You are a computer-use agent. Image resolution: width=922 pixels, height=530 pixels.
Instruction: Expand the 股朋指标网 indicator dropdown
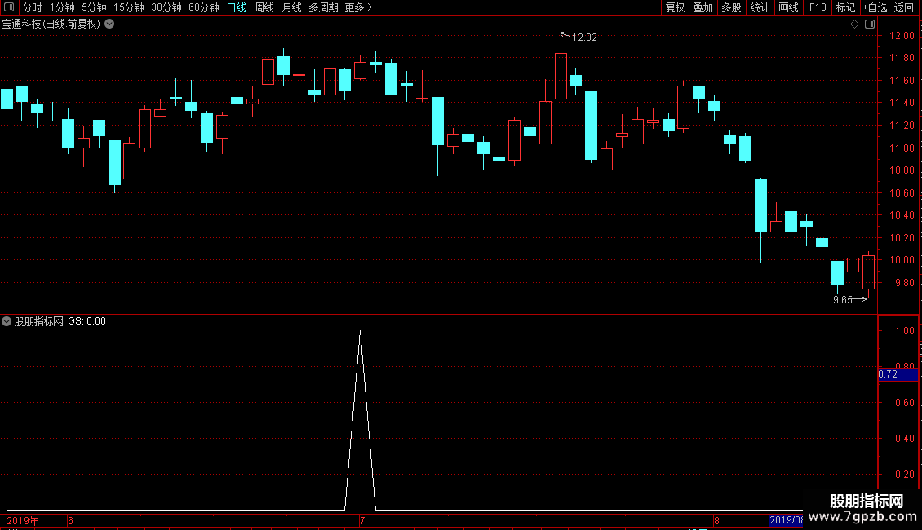[x=7, y=321]
